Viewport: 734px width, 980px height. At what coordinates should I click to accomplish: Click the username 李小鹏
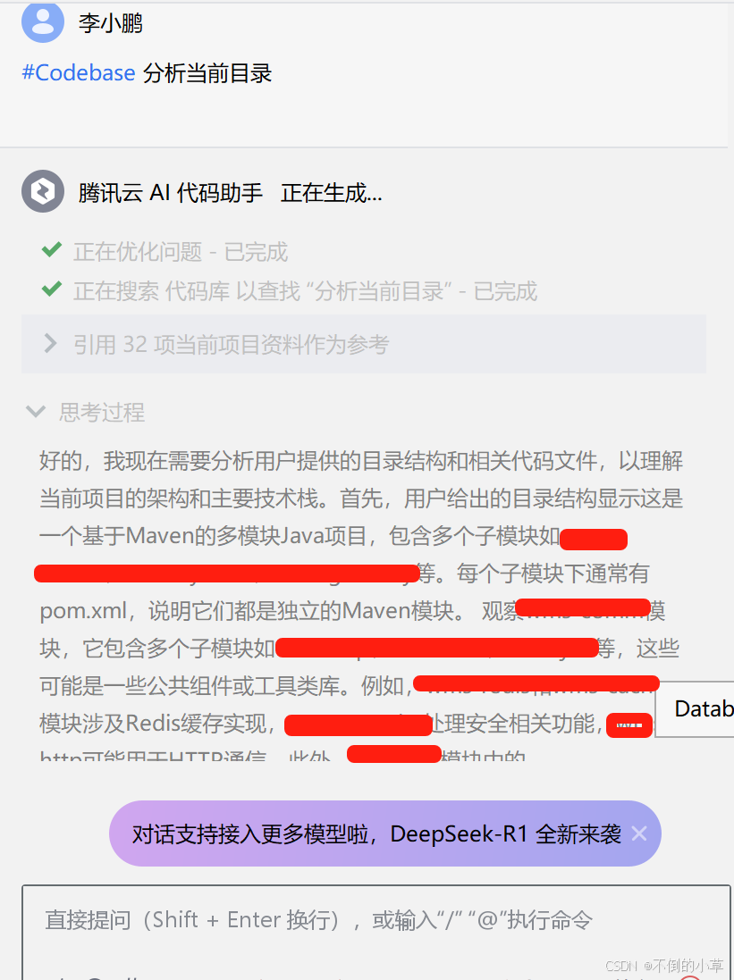coord(111,23)
